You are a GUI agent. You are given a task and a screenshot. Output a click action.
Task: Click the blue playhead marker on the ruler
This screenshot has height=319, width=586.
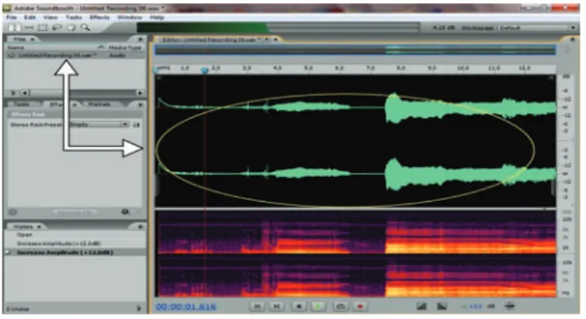pos(204,70)
